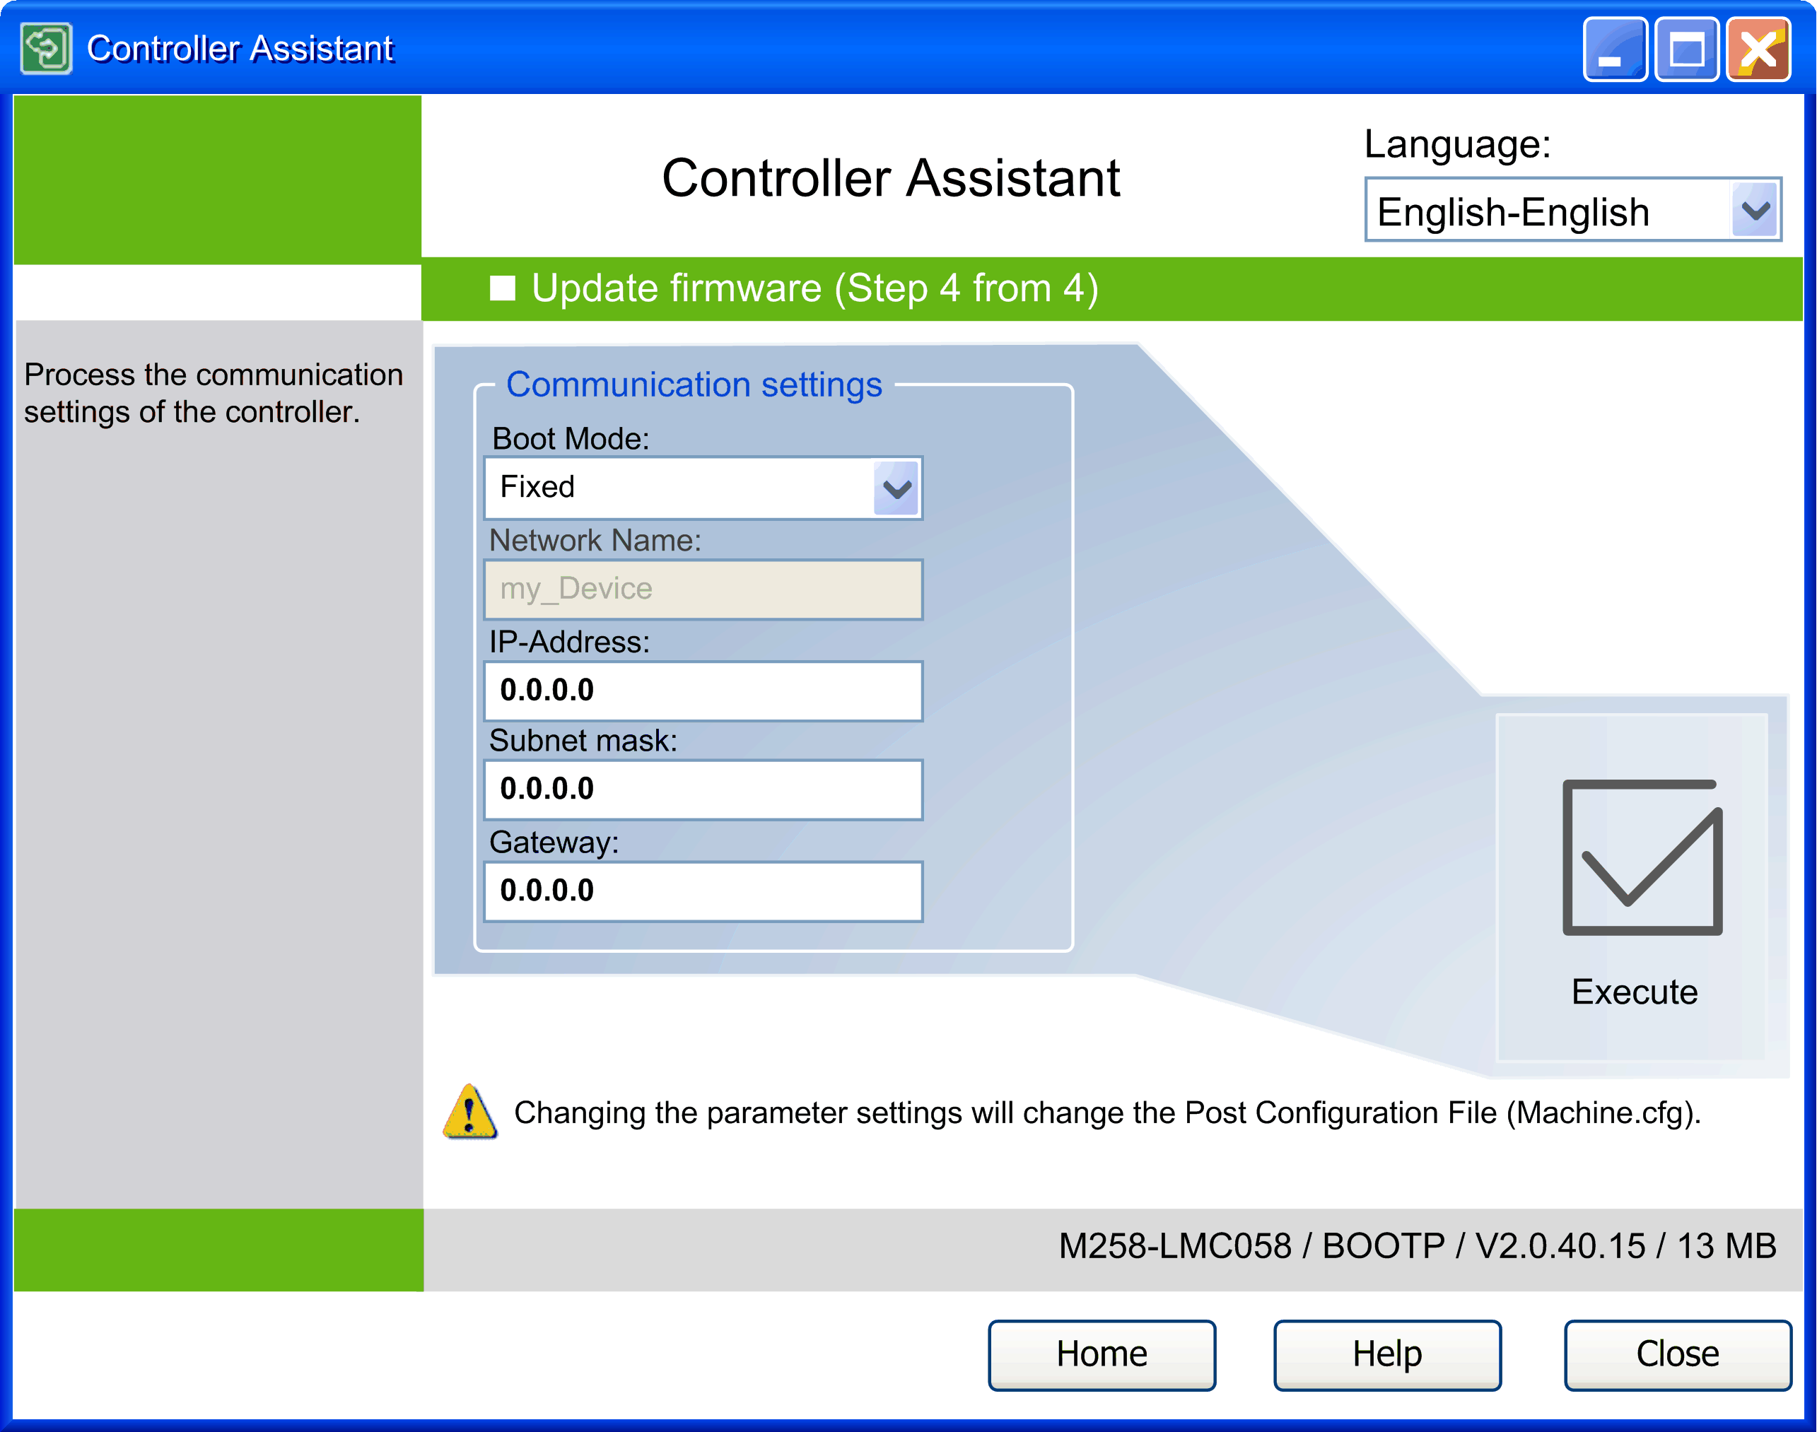Click the Gateway input field
Image resolution: width=1817 pixels, height=1432 pixels.
[x=703, y=891]
